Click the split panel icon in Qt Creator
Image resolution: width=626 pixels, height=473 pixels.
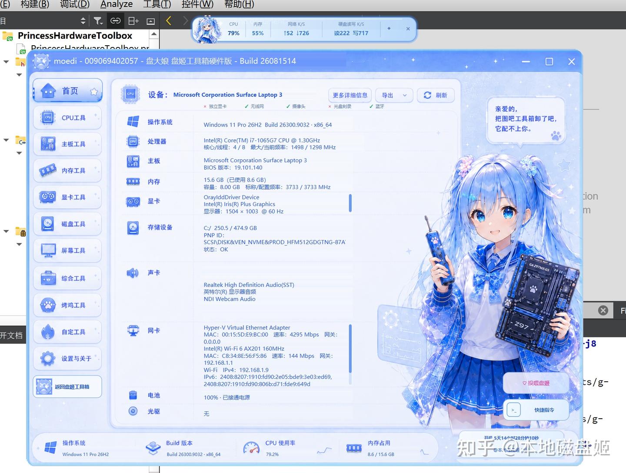pyautogui.click(x=133, y=21)
